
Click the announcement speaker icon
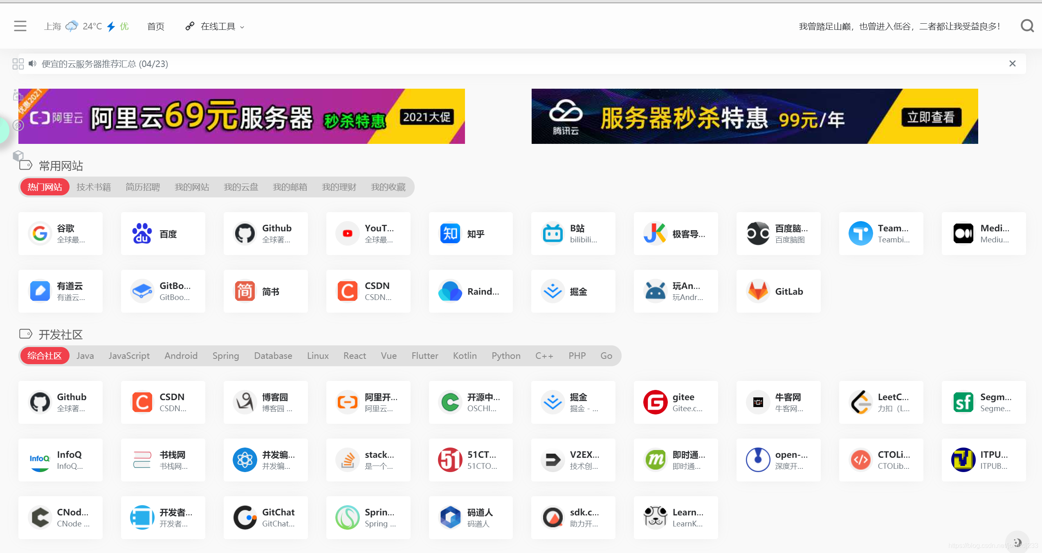[32, 63]
